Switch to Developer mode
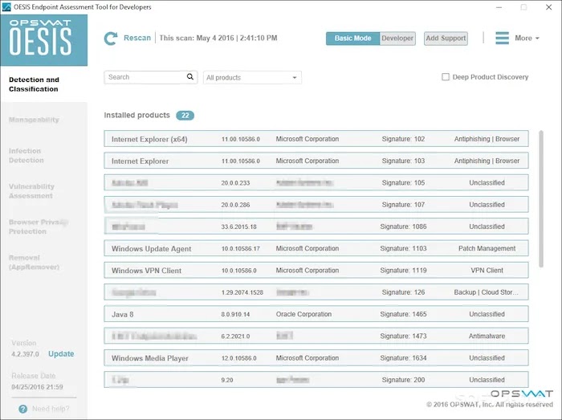Screen dimensions: 562x420 [397, 39]
